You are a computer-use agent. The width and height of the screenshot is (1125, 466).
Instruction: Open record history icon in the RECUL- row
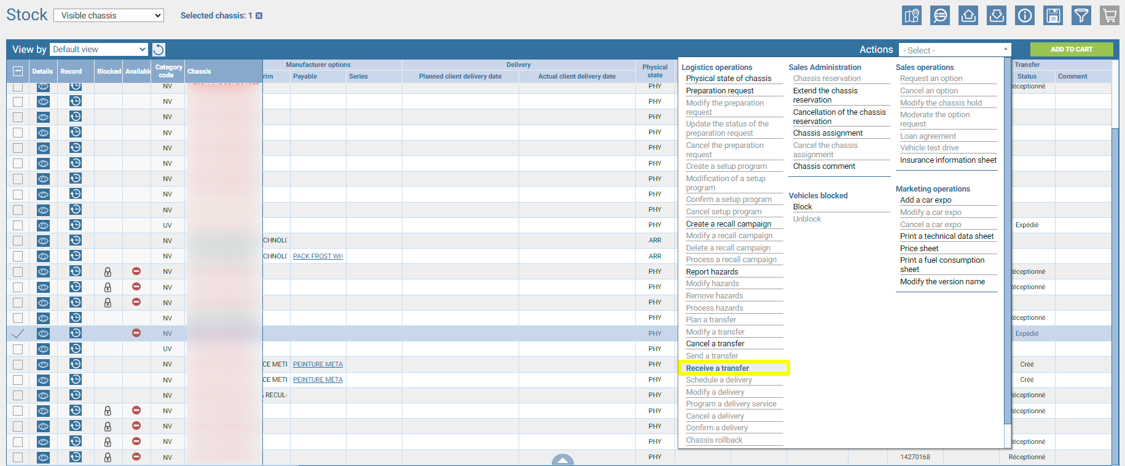(x=76, y=395)
